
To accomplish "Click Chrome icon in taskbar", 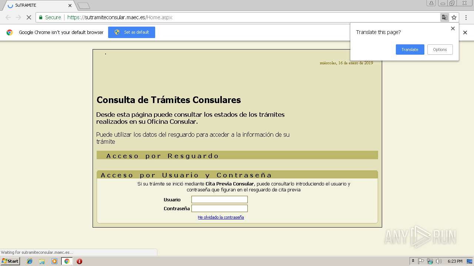I will click(x=67, y=261).
